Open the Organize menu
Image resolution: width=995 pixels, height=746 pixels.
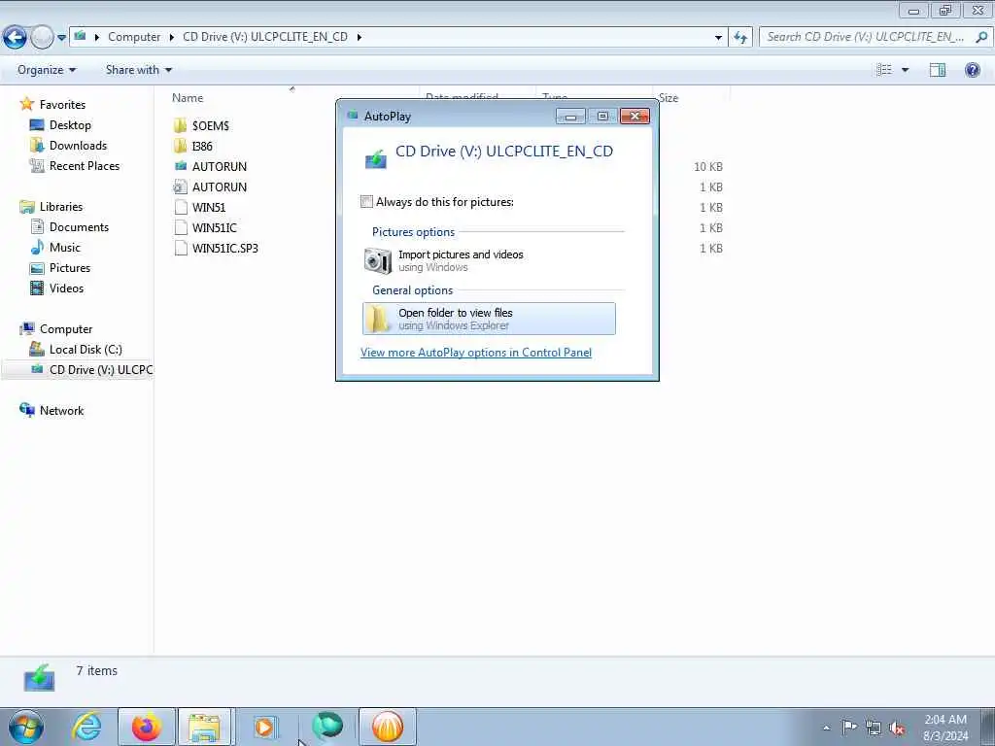(x=47, y=70)
